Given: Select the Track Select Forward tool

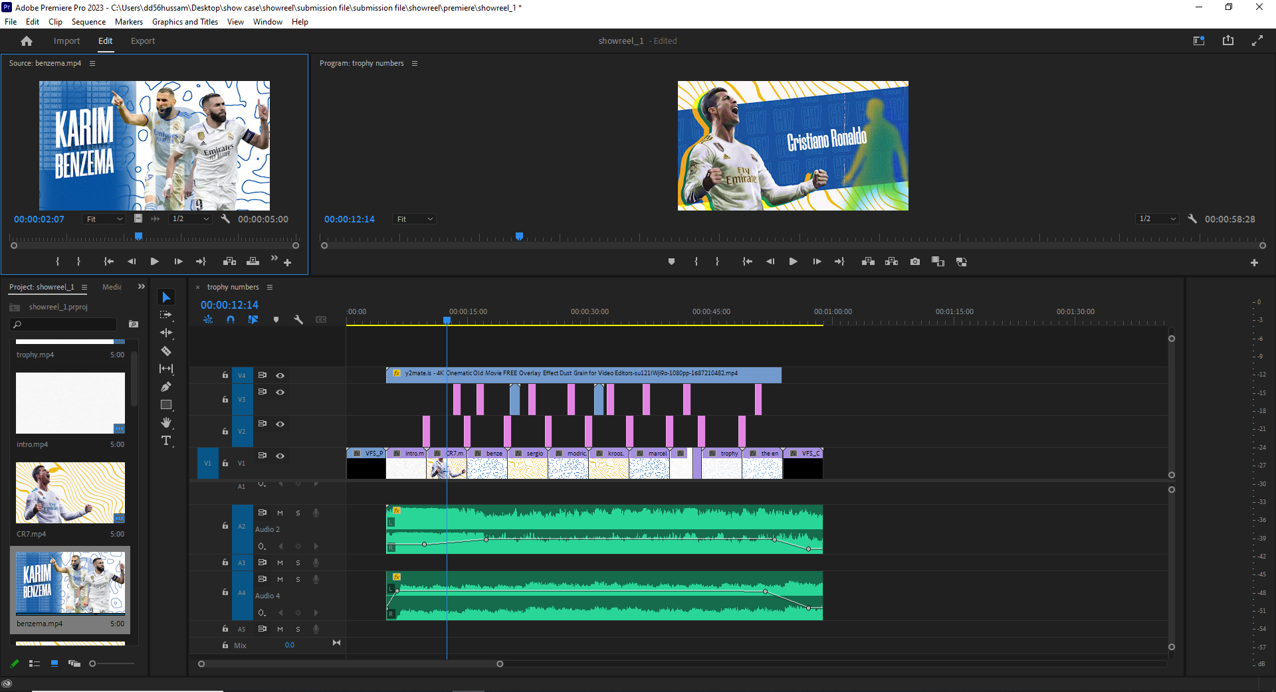Looking at the screenshot, I should pos(166,315).
